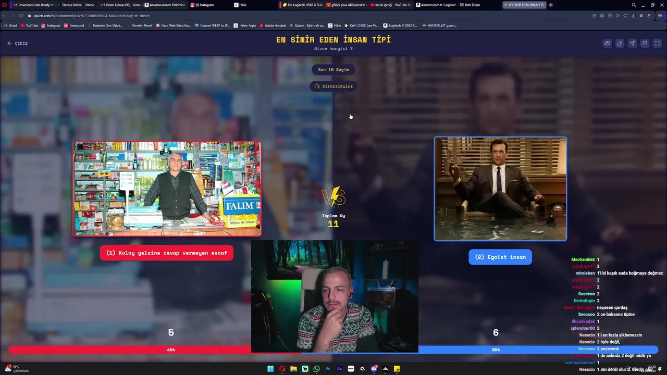Click the heart bookmark icon in address bar
Image resolution: width=667 pixels, height=375 pixels.
pyautogui.click(x=625, y=16)
